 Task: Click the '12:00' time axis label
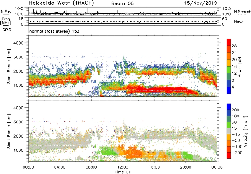point(123,167)
